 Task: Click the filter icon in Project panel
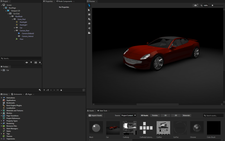point(31,63)
